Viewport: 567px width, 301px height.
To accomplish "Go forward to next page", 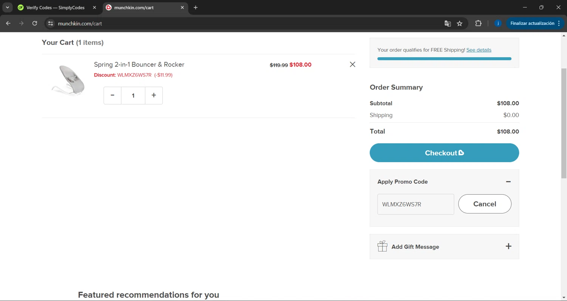I will click(22, 23).
